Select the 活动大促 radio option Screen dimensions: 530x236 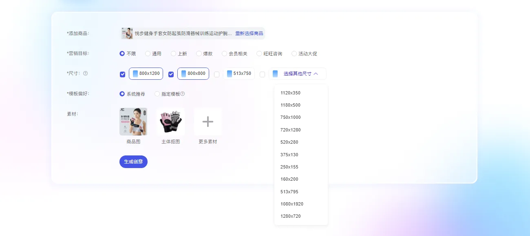tap(294, 54)
